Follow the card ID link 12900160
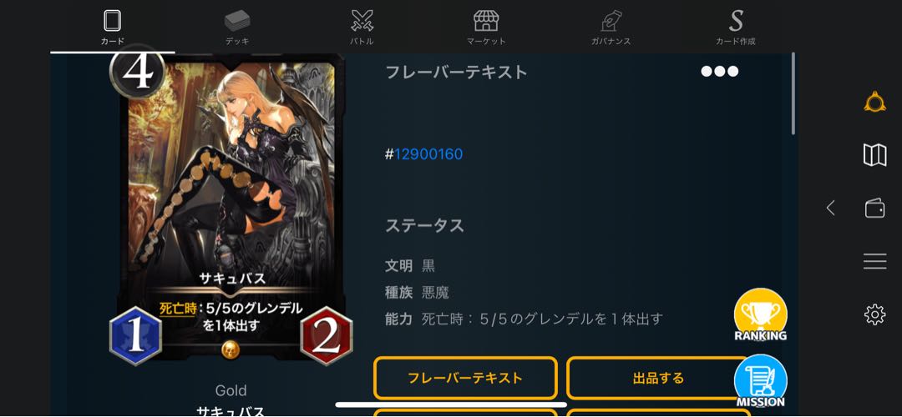Viewport: 902px width, 417px height. [x=428, y=154]
